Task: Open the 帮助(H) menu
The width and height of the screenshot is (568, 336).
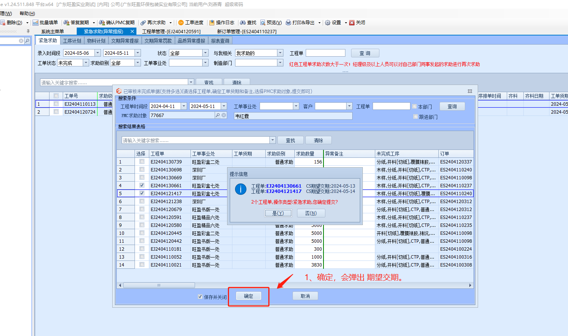Action: tap(27, 13)
